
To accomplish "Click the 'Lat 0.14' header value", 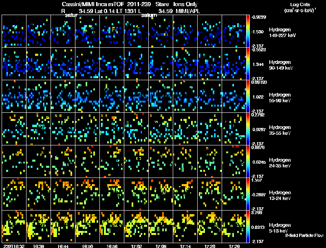I will (105, 11).
